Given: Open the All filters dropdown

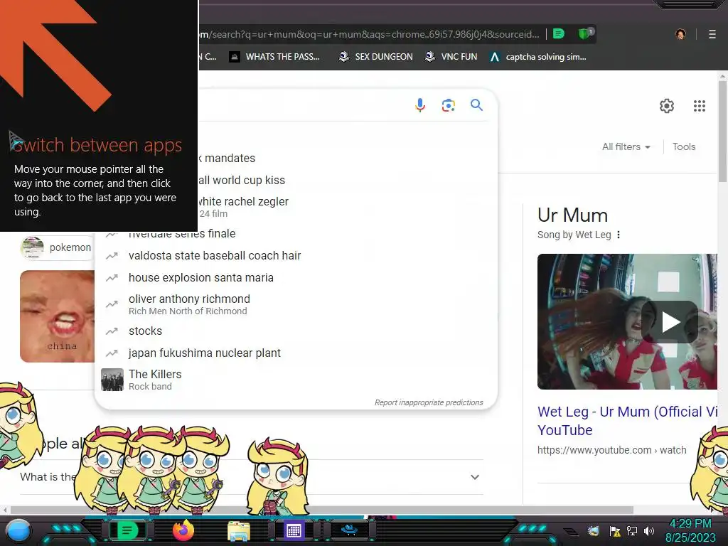Looking at the screenshot, I should pos(626,146).
